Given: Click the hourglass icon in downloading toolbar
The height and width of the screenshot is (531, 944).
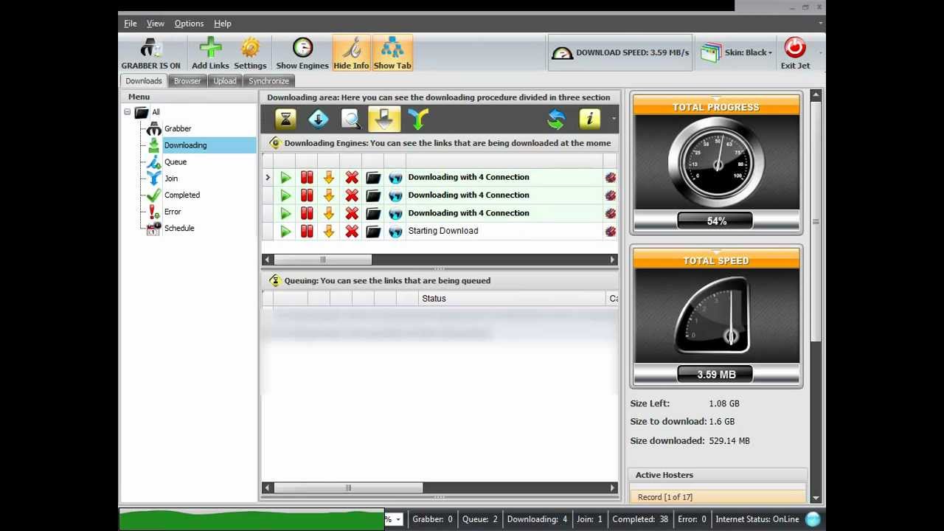Looking at the screenshot, I should pyautogui.click(x=285, y=119).
